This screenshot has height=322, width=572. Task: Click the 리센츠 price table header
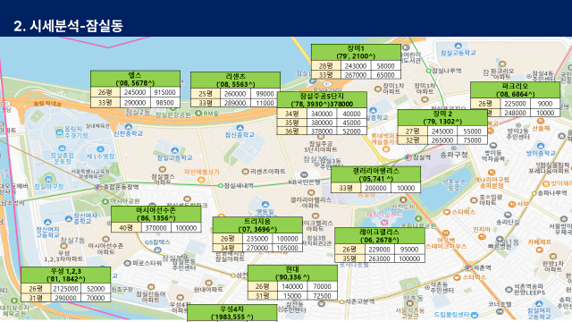pyautogui.click(x=235, y=80)
